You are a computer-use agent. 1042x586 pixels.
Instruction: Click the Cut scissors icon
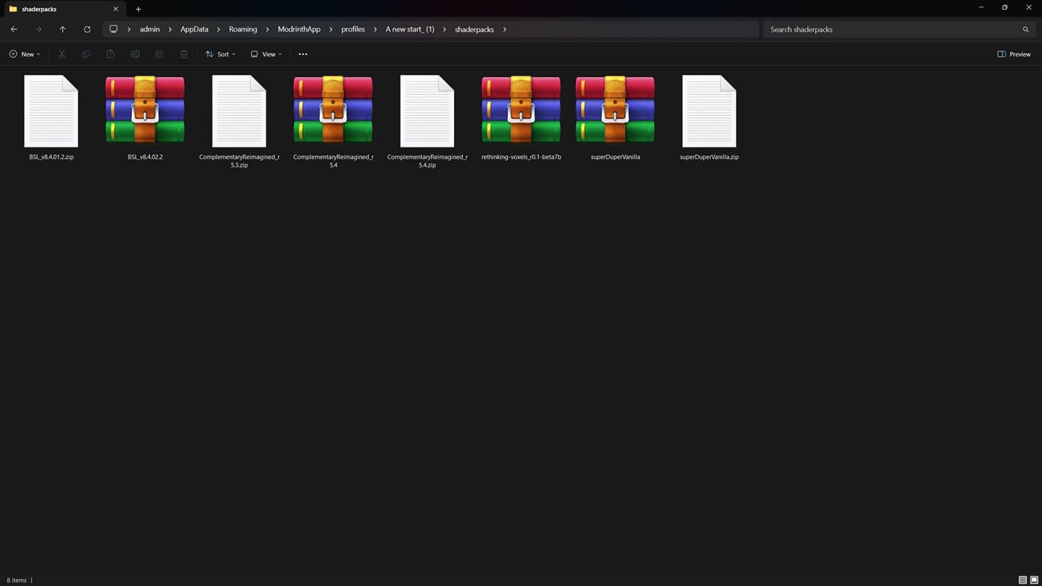tap(62, 54)
